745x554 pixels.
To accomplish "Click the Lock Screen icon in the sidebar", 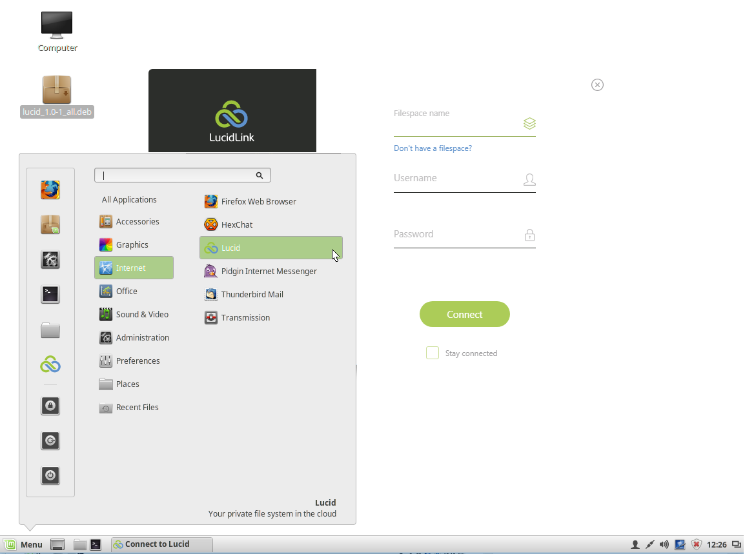I will tap(50, 406).
